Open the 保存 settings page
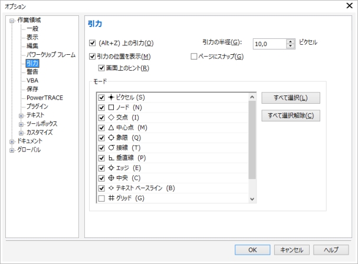 (32, 88)
